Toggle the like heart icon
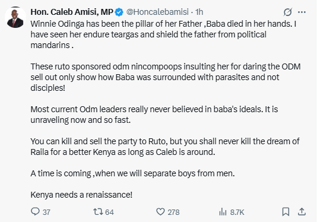This screenshot has height=222, width=317. coord(160,212)
